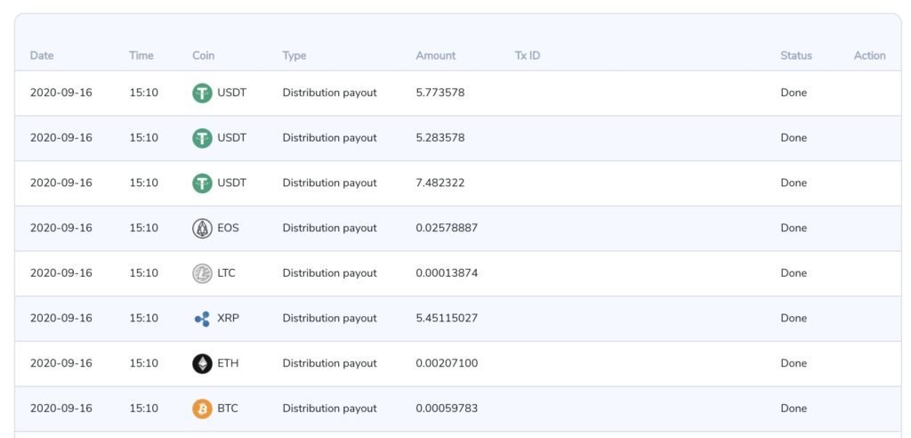The height and width of the screenshot is (438, 911).
Task: Click the Action column header
Action: coord(869,55)
